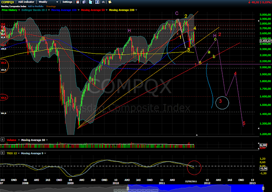Click the volume value tag 8,9M

coord(263,145)
